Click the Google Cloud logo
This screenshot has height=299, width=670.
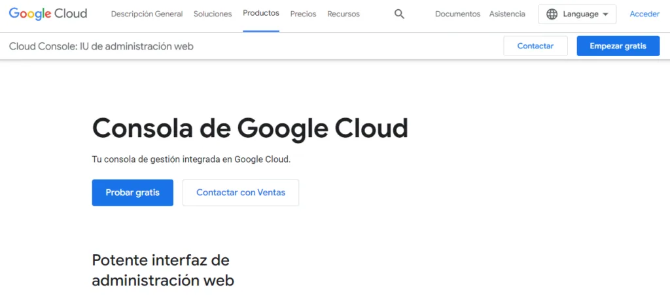click(x=48, y=14)
